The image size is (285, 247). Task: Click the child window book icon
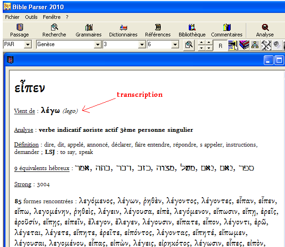(x=10, y=59)
